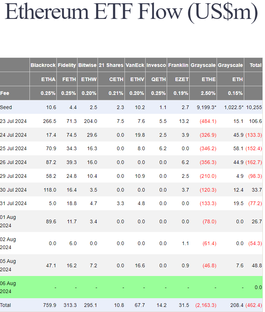The image size is (265, 312).
Task: Select the 21 Shares column header
Action: [111, 65]
